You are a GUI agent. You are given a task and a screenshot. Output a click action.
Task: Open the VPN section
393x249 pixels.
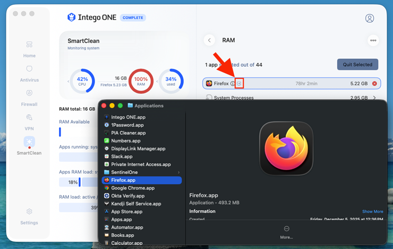tap(29, 122)
